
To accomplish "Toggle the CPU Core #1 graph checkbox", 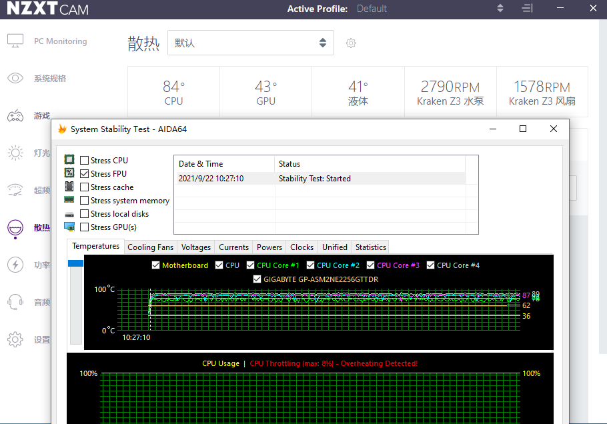I will tap(251, 265).
